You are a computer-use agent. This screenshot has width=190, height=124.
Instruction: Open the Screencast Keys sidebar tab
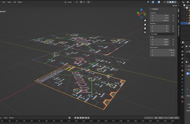(178, 31)
